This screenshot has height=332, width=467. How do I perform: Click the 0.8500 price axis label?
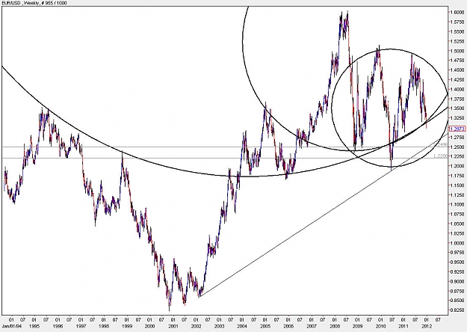click(457, 301)
